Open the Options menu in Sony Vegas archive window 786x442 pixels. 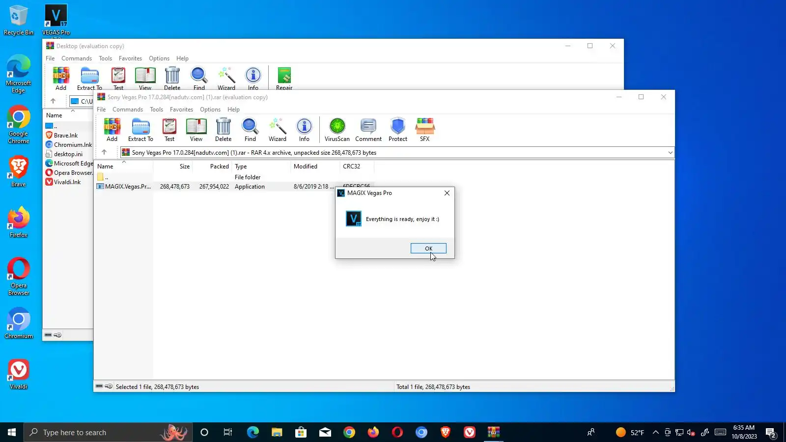pyautogui.click(x=210, y=110)
